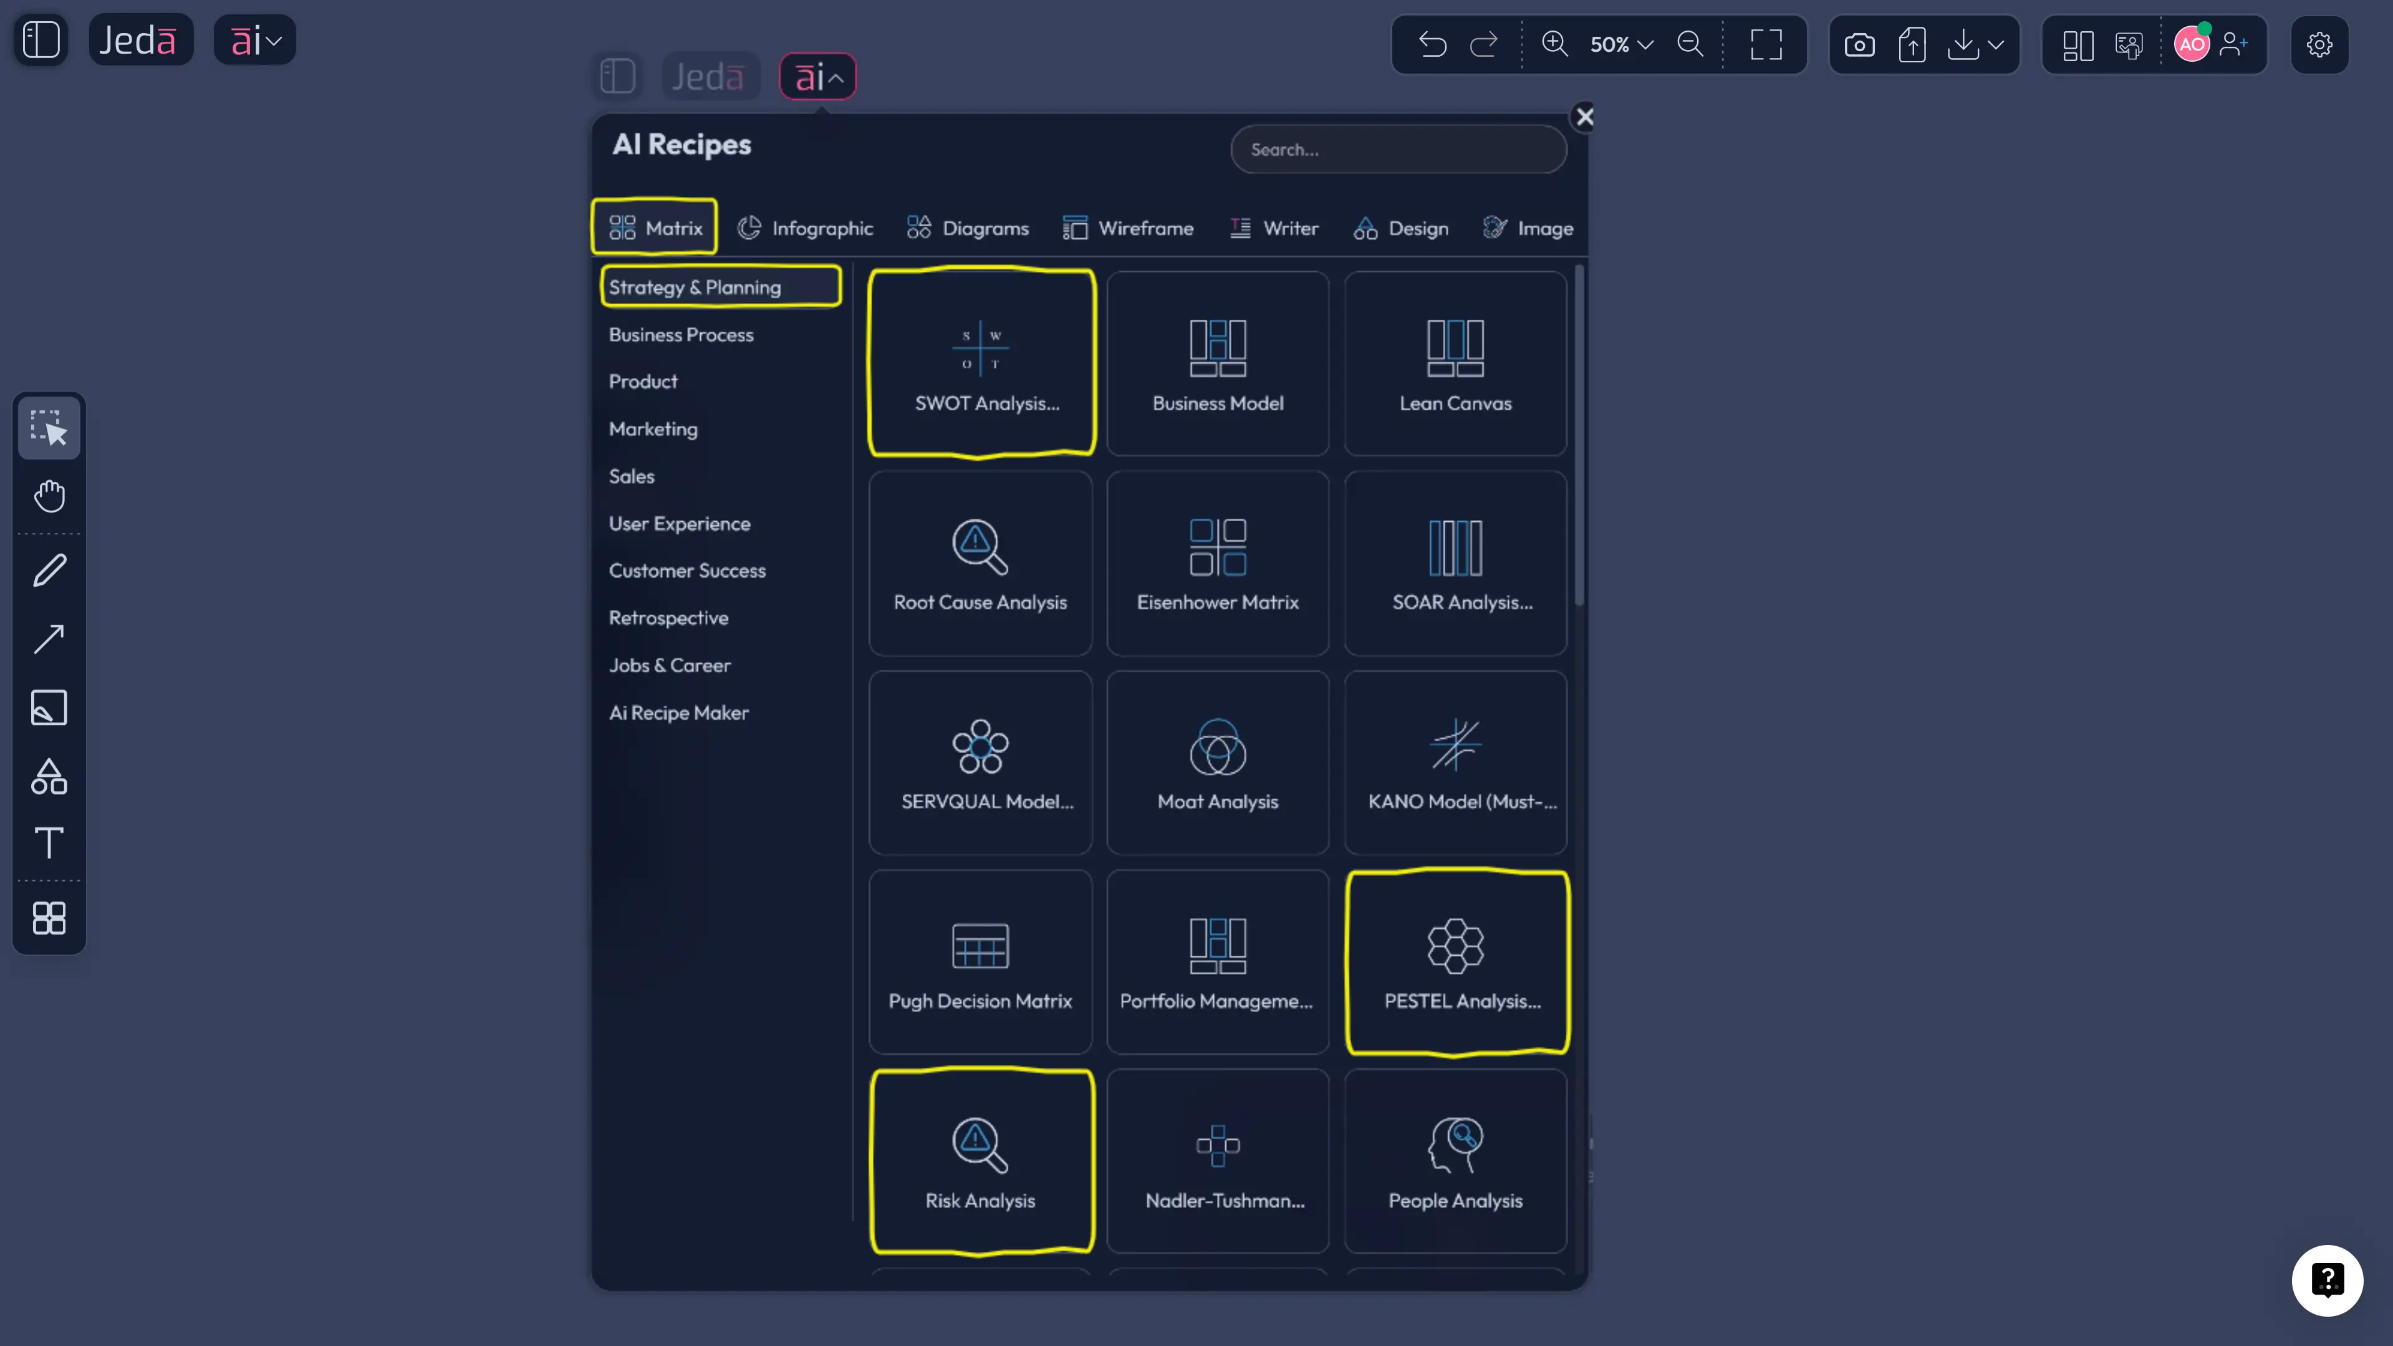Open the Ai Recipe Maker category
The height and width of the screenshot is (1346, 2393).
pos(678,713)
